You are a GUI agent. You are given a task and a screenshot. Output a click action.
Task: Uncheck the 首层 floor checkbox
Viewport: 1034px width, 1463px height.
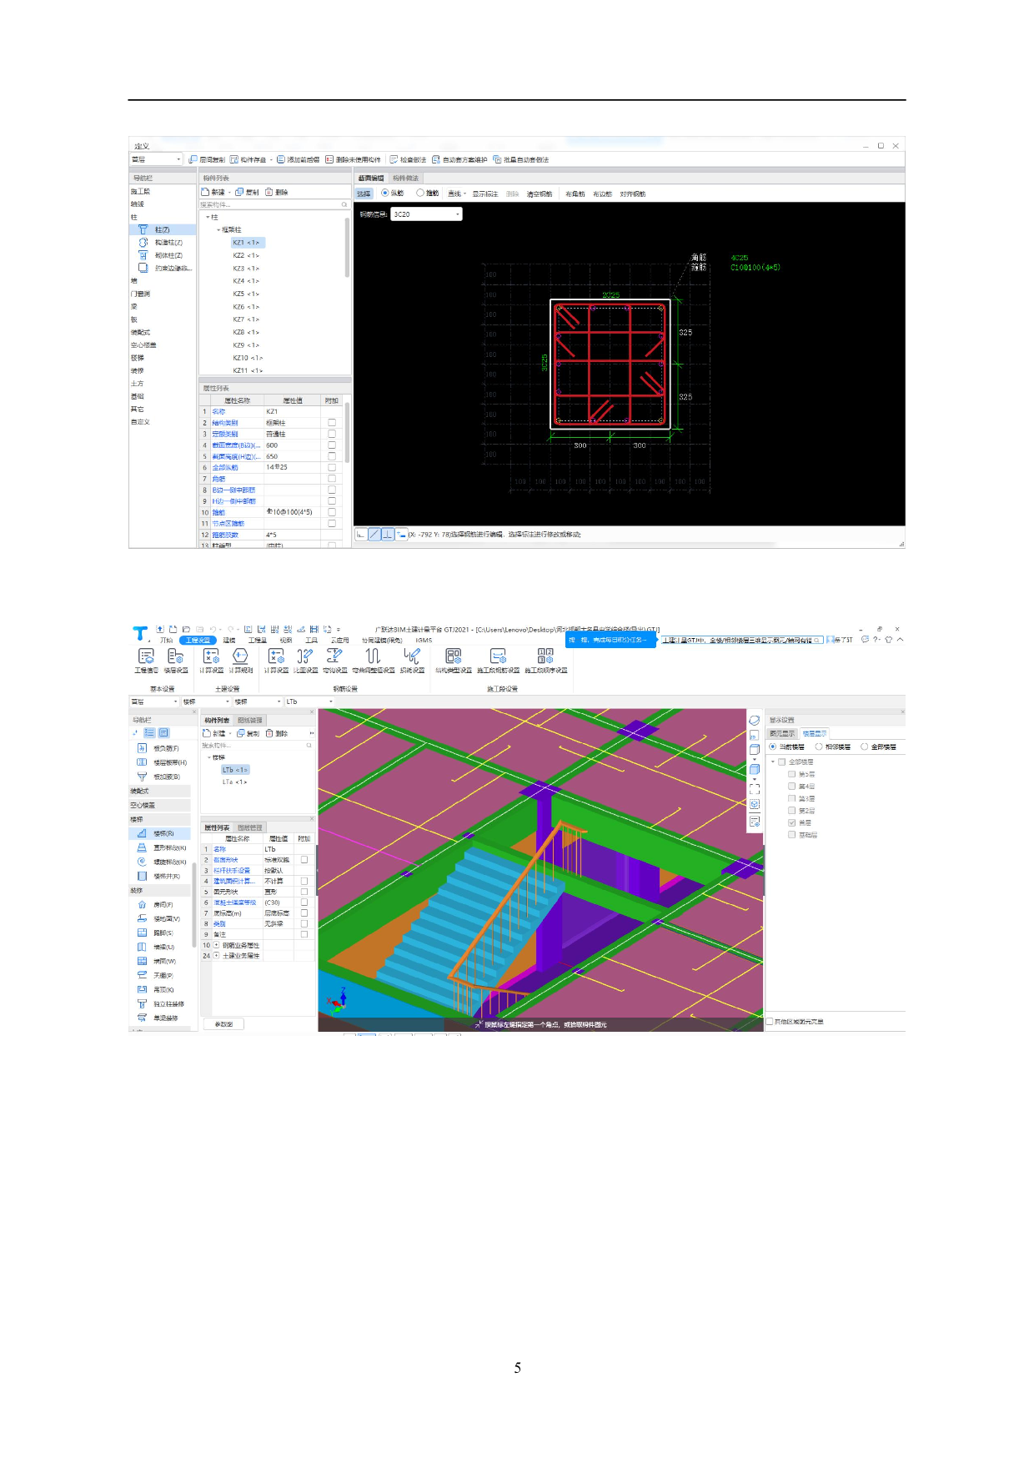tap(792, 822)
